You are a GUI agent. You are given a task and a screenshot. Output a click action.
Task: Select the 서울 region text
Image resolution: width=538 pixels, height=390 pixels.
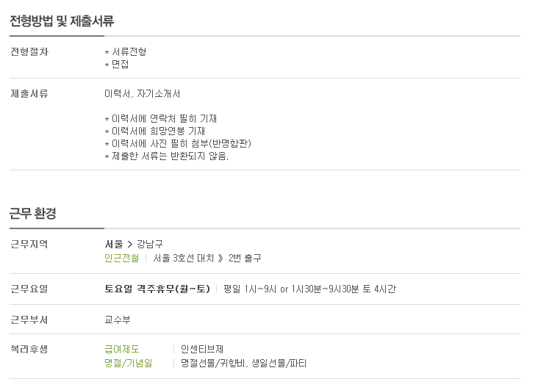(114, 245)
